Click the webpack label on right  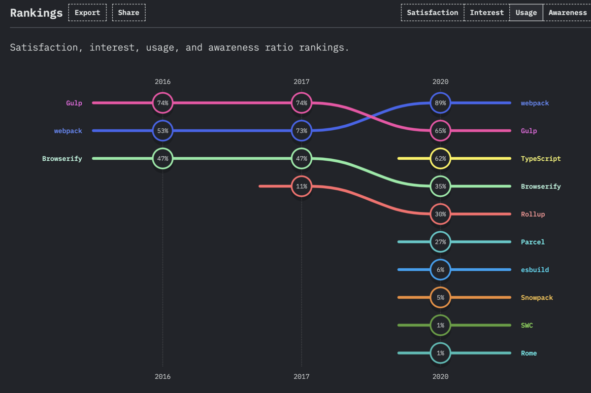tap(535, 103)
